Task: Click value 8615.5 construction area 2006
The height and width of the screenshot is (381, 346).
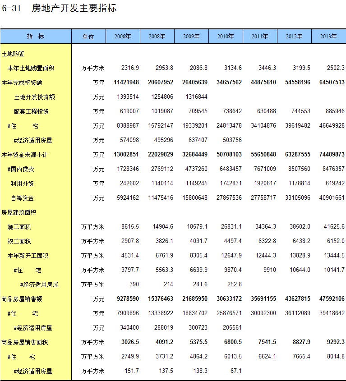Action: [130, 227]
